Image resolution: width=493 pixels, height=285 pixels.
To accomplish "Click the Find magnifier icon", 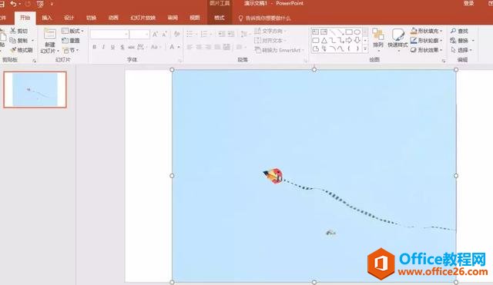I will pos(453,31).
